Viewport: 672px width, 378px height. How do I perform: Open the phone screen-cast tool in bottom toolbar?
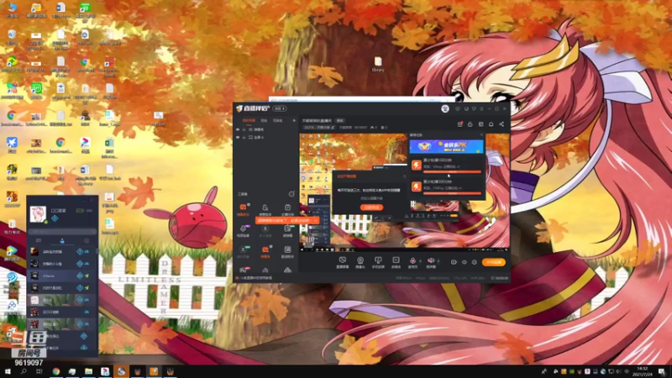pyautogui.click(x=378, y=262)
